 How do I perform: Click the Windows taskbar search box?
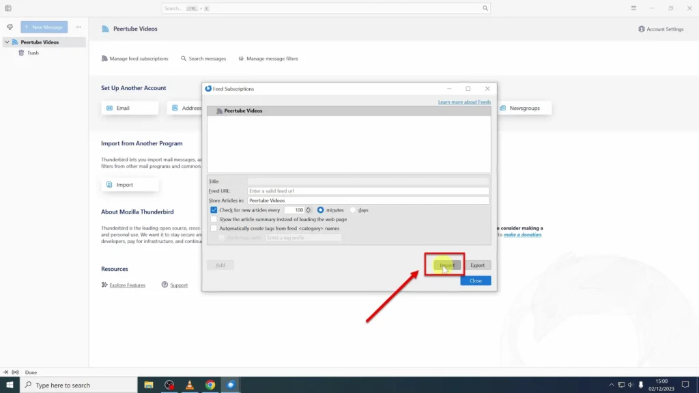[x=79, y=385]
